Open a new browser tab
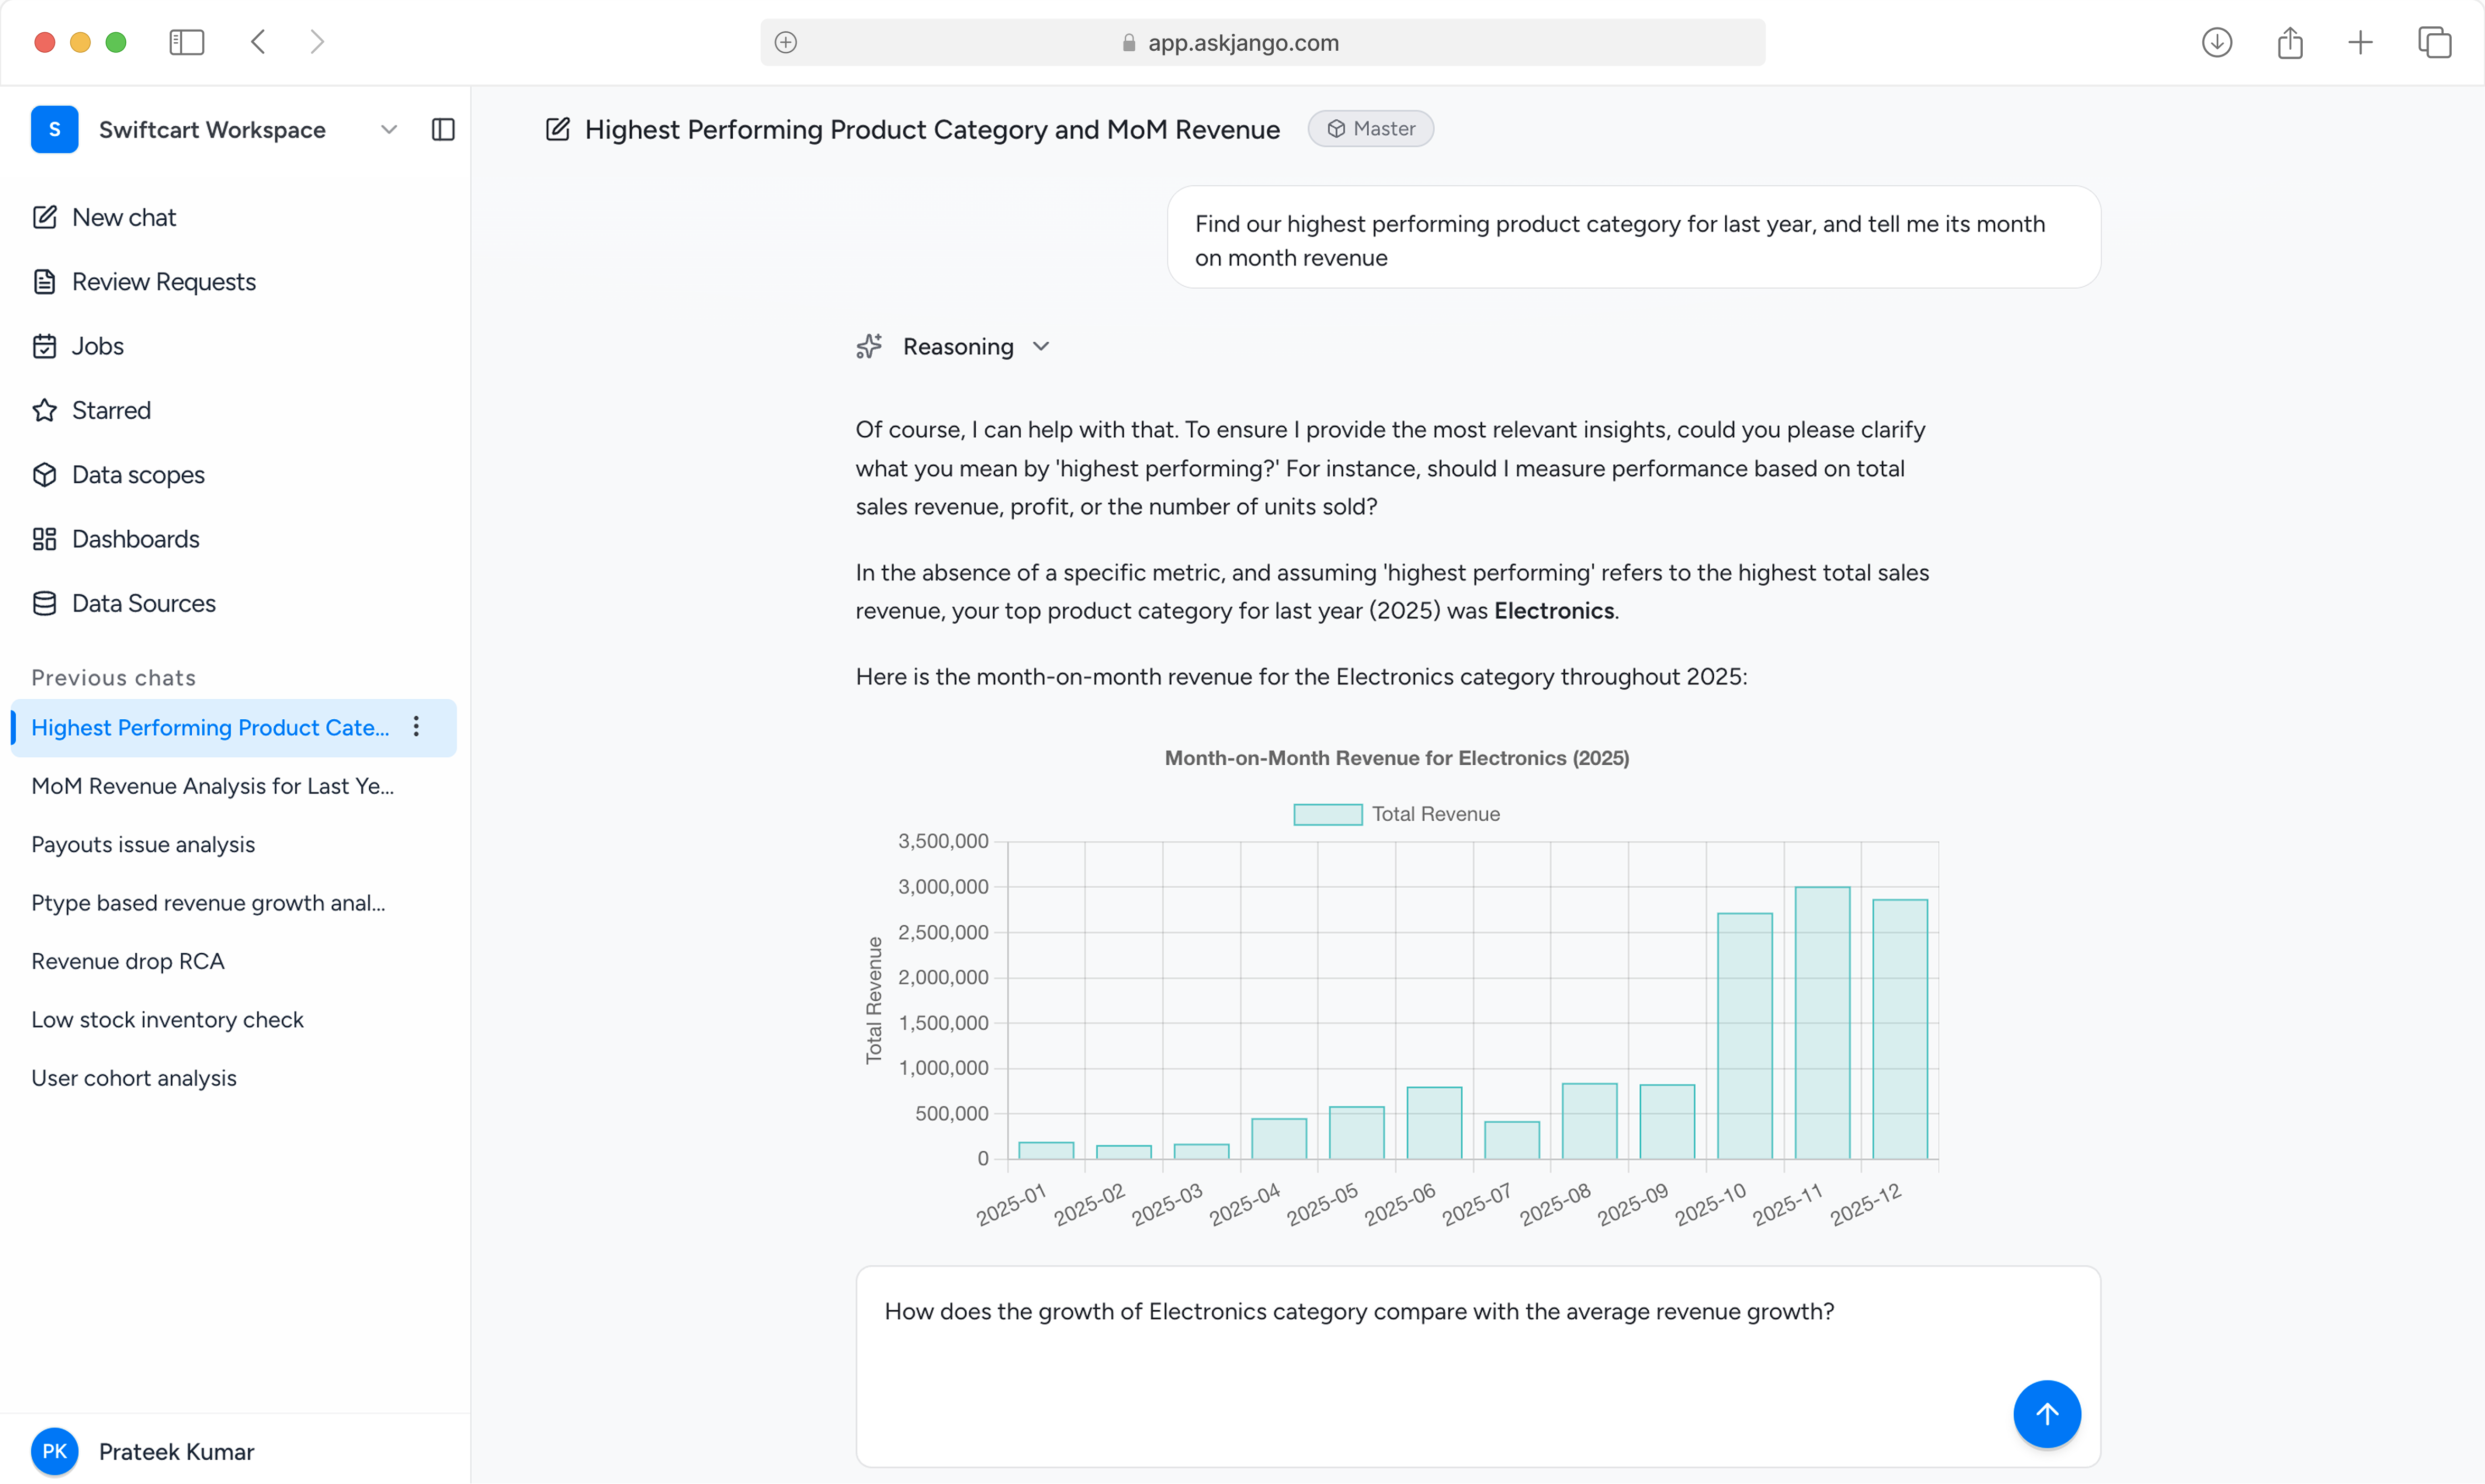Screen dimensions: 2485x1484 [2360, 42]
